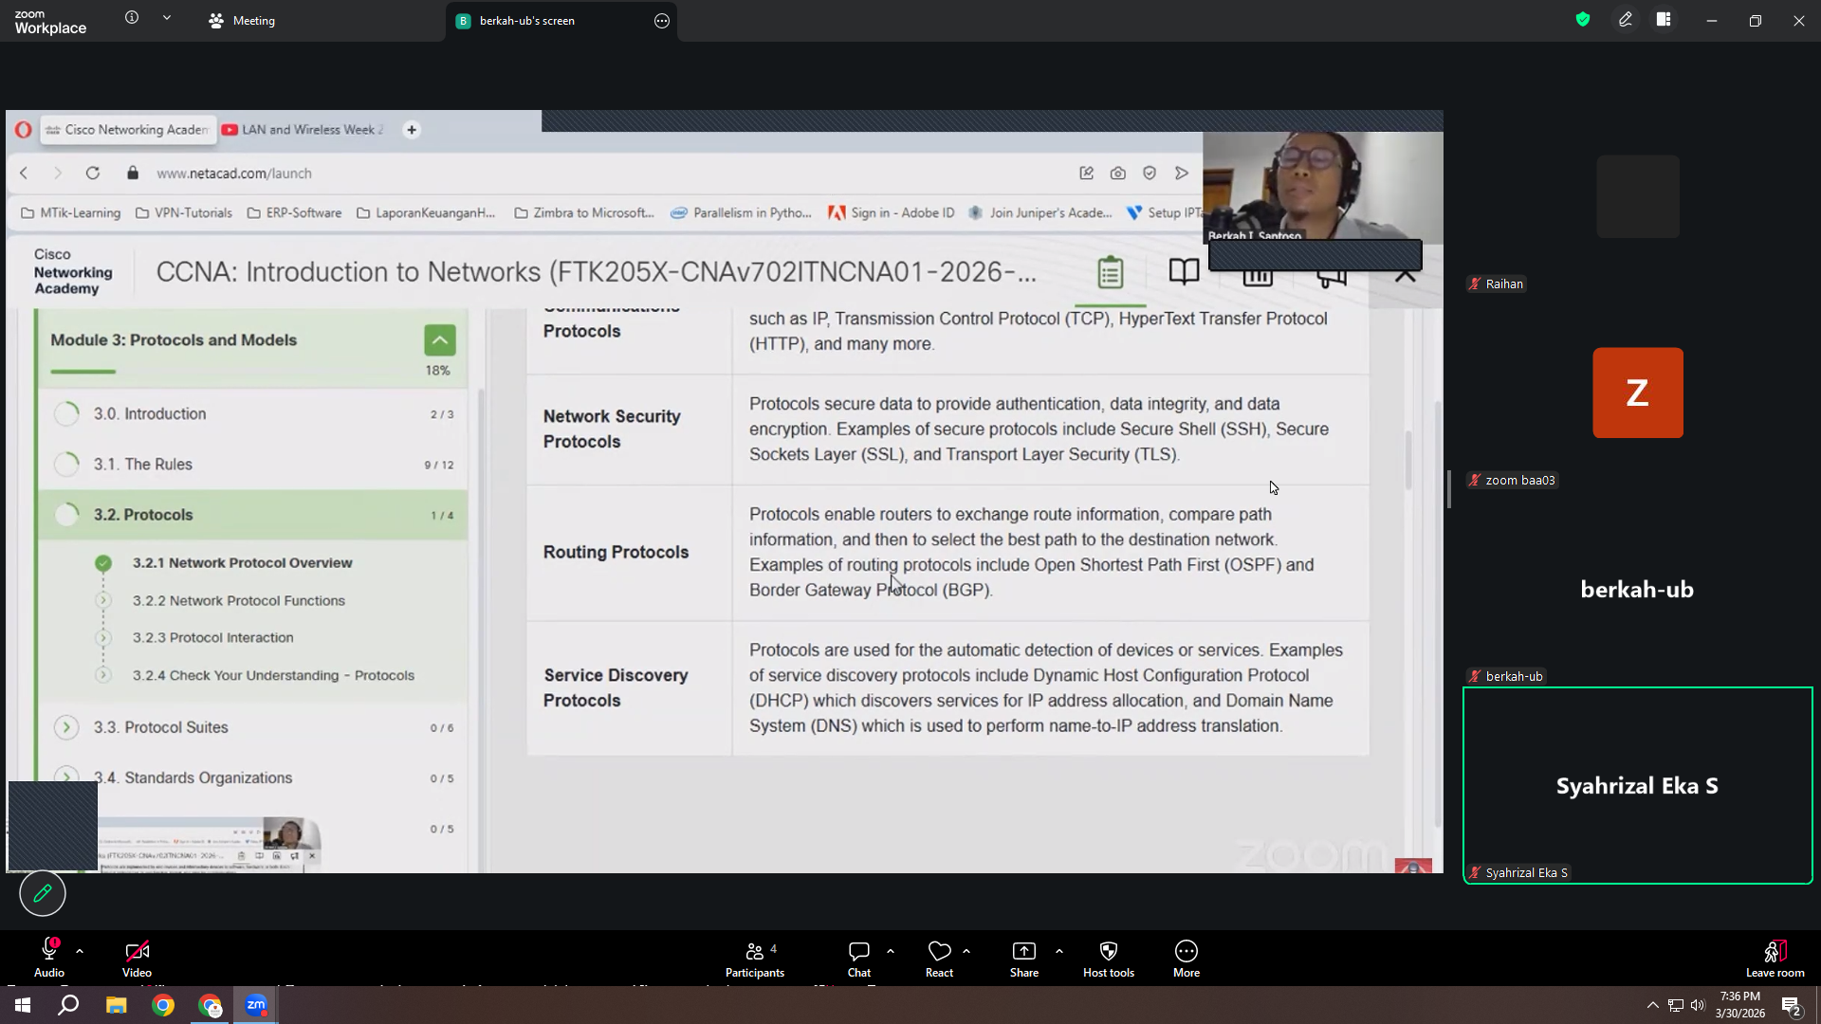Viewport: 1821px width, 1024px height.
Task: Open 3.2.2 Network Protocol Functions
Action: pos(238,601)
